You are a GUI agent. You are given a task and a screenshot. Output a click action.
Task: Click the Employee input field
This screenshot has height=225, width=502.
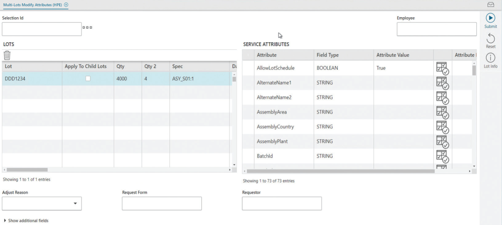pos(436,29)
